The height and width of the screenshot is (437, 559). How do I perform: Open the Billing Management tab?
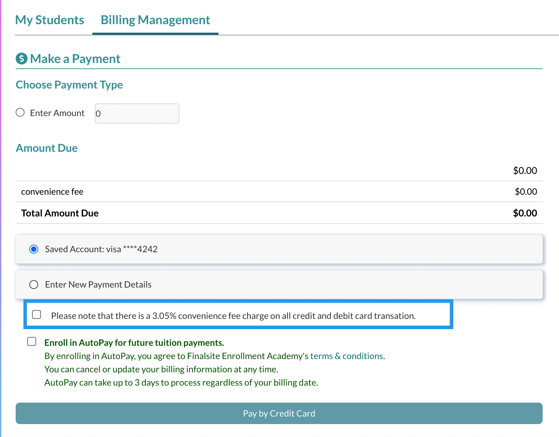[x=155, y=20]
